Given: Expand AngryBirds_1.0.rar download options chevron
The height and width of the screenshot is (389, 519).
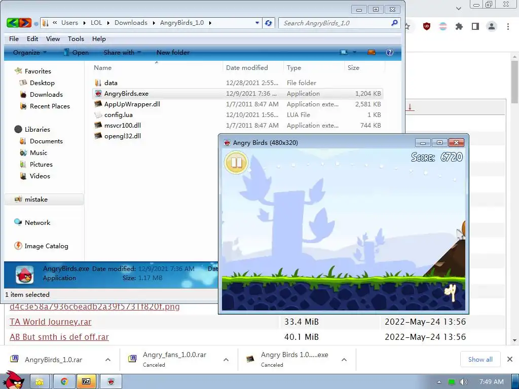Looking at the screenshot, I should coord(108,360).
